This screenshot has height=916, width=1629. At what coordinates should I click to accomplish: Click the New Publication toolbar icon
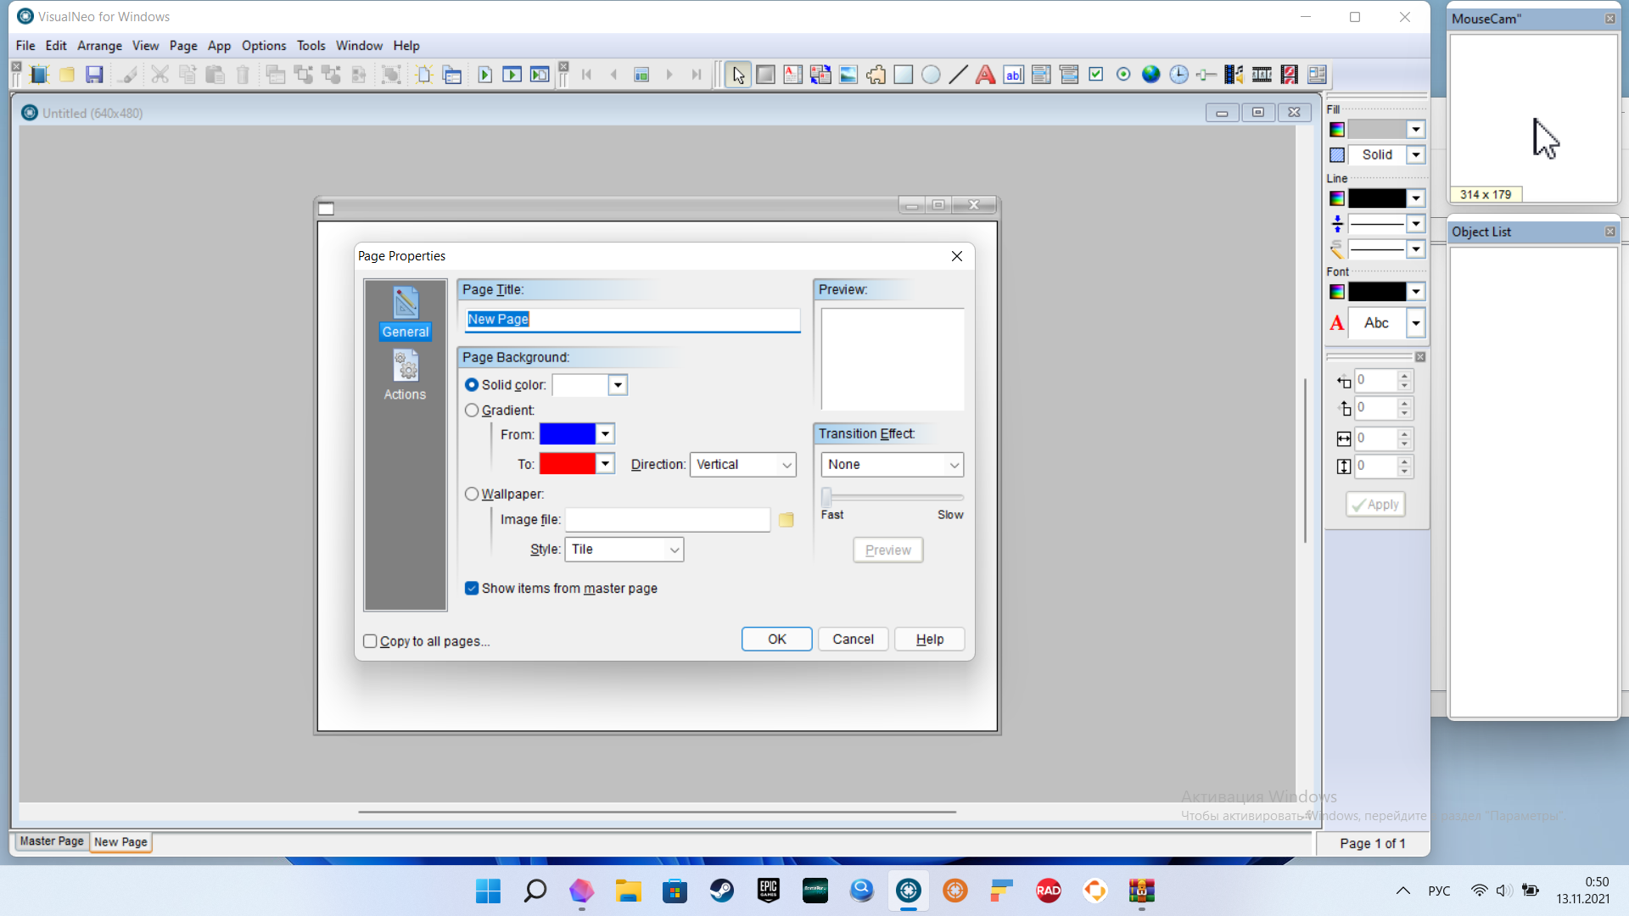(39, 75)
